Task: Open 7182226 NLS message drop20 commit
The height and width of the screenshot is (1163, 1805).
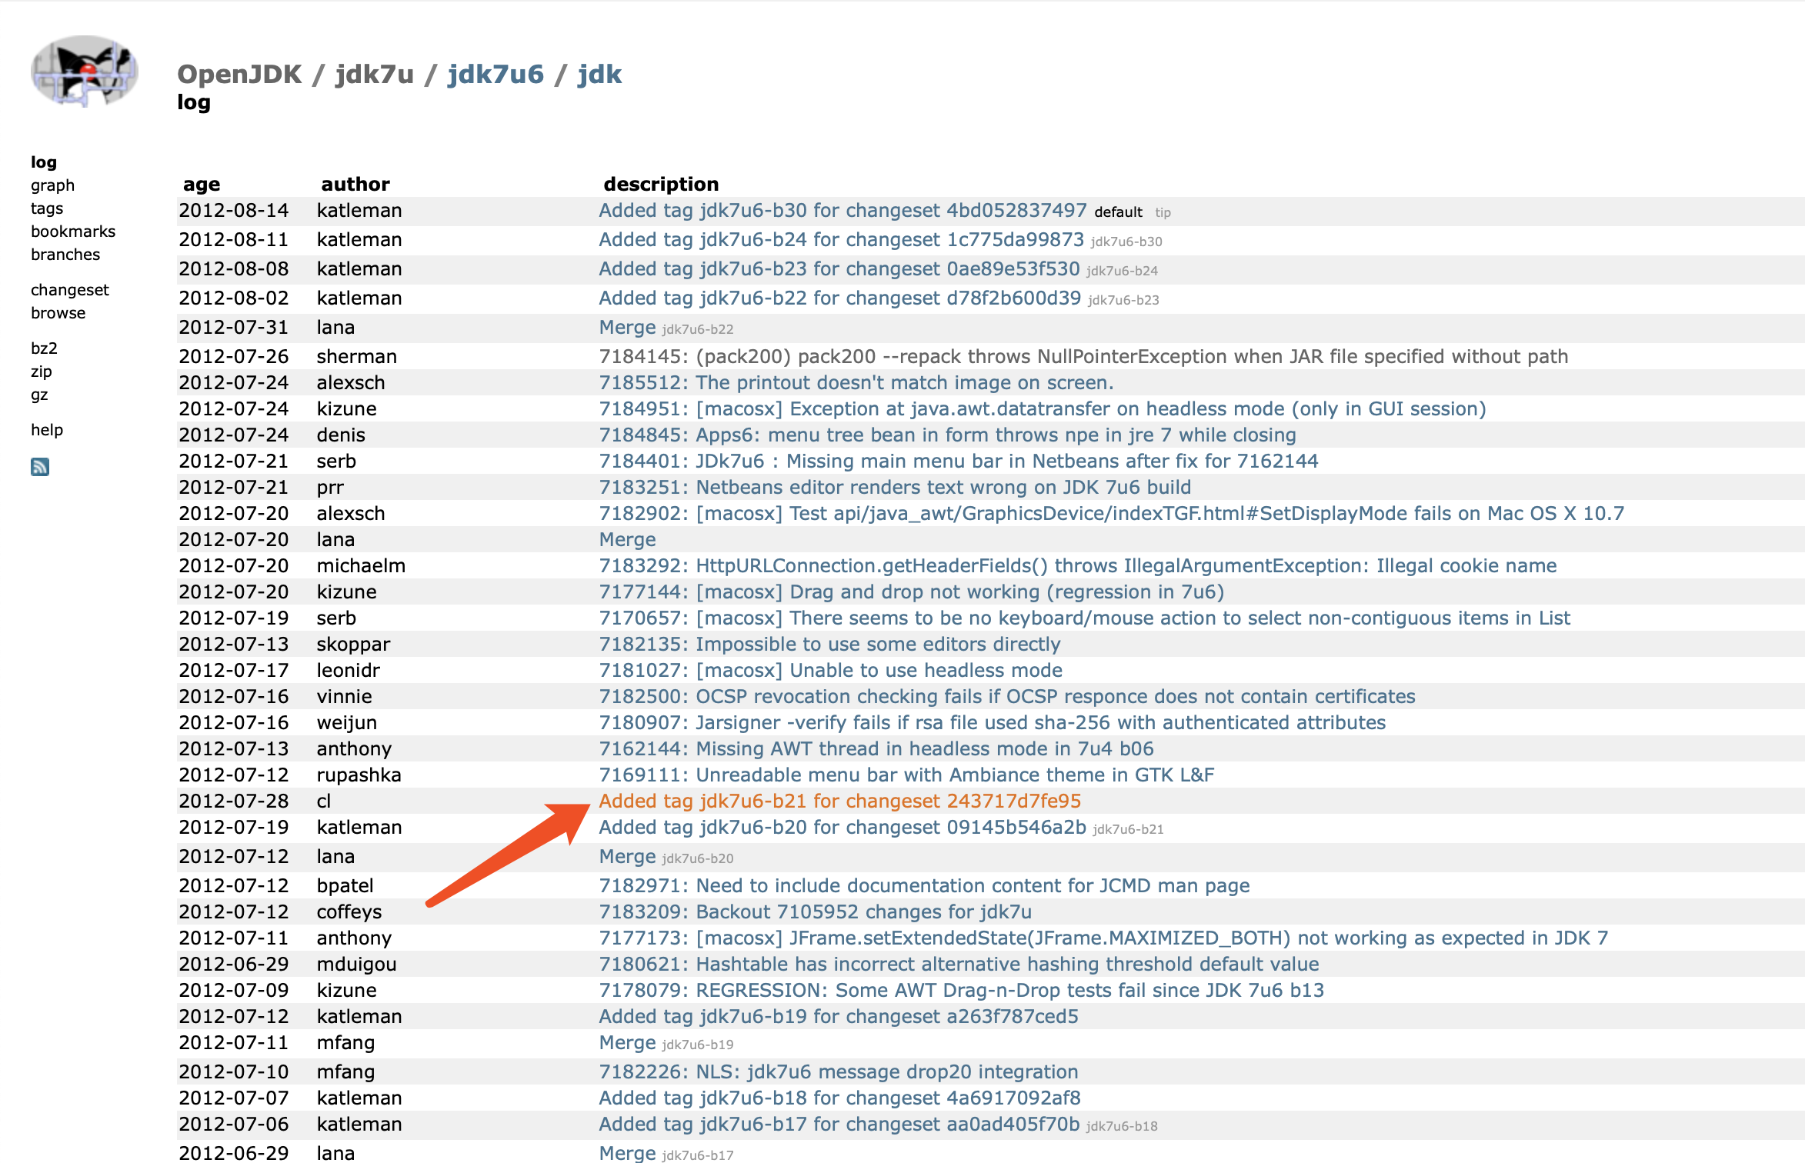Action: (x=838, y=1071)
